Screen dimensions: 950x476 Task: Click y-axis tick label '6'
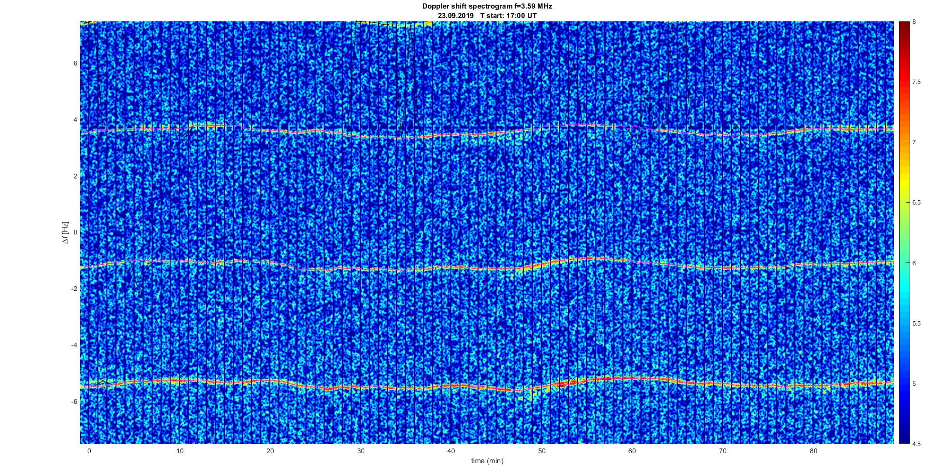click(x=75, y=63)
